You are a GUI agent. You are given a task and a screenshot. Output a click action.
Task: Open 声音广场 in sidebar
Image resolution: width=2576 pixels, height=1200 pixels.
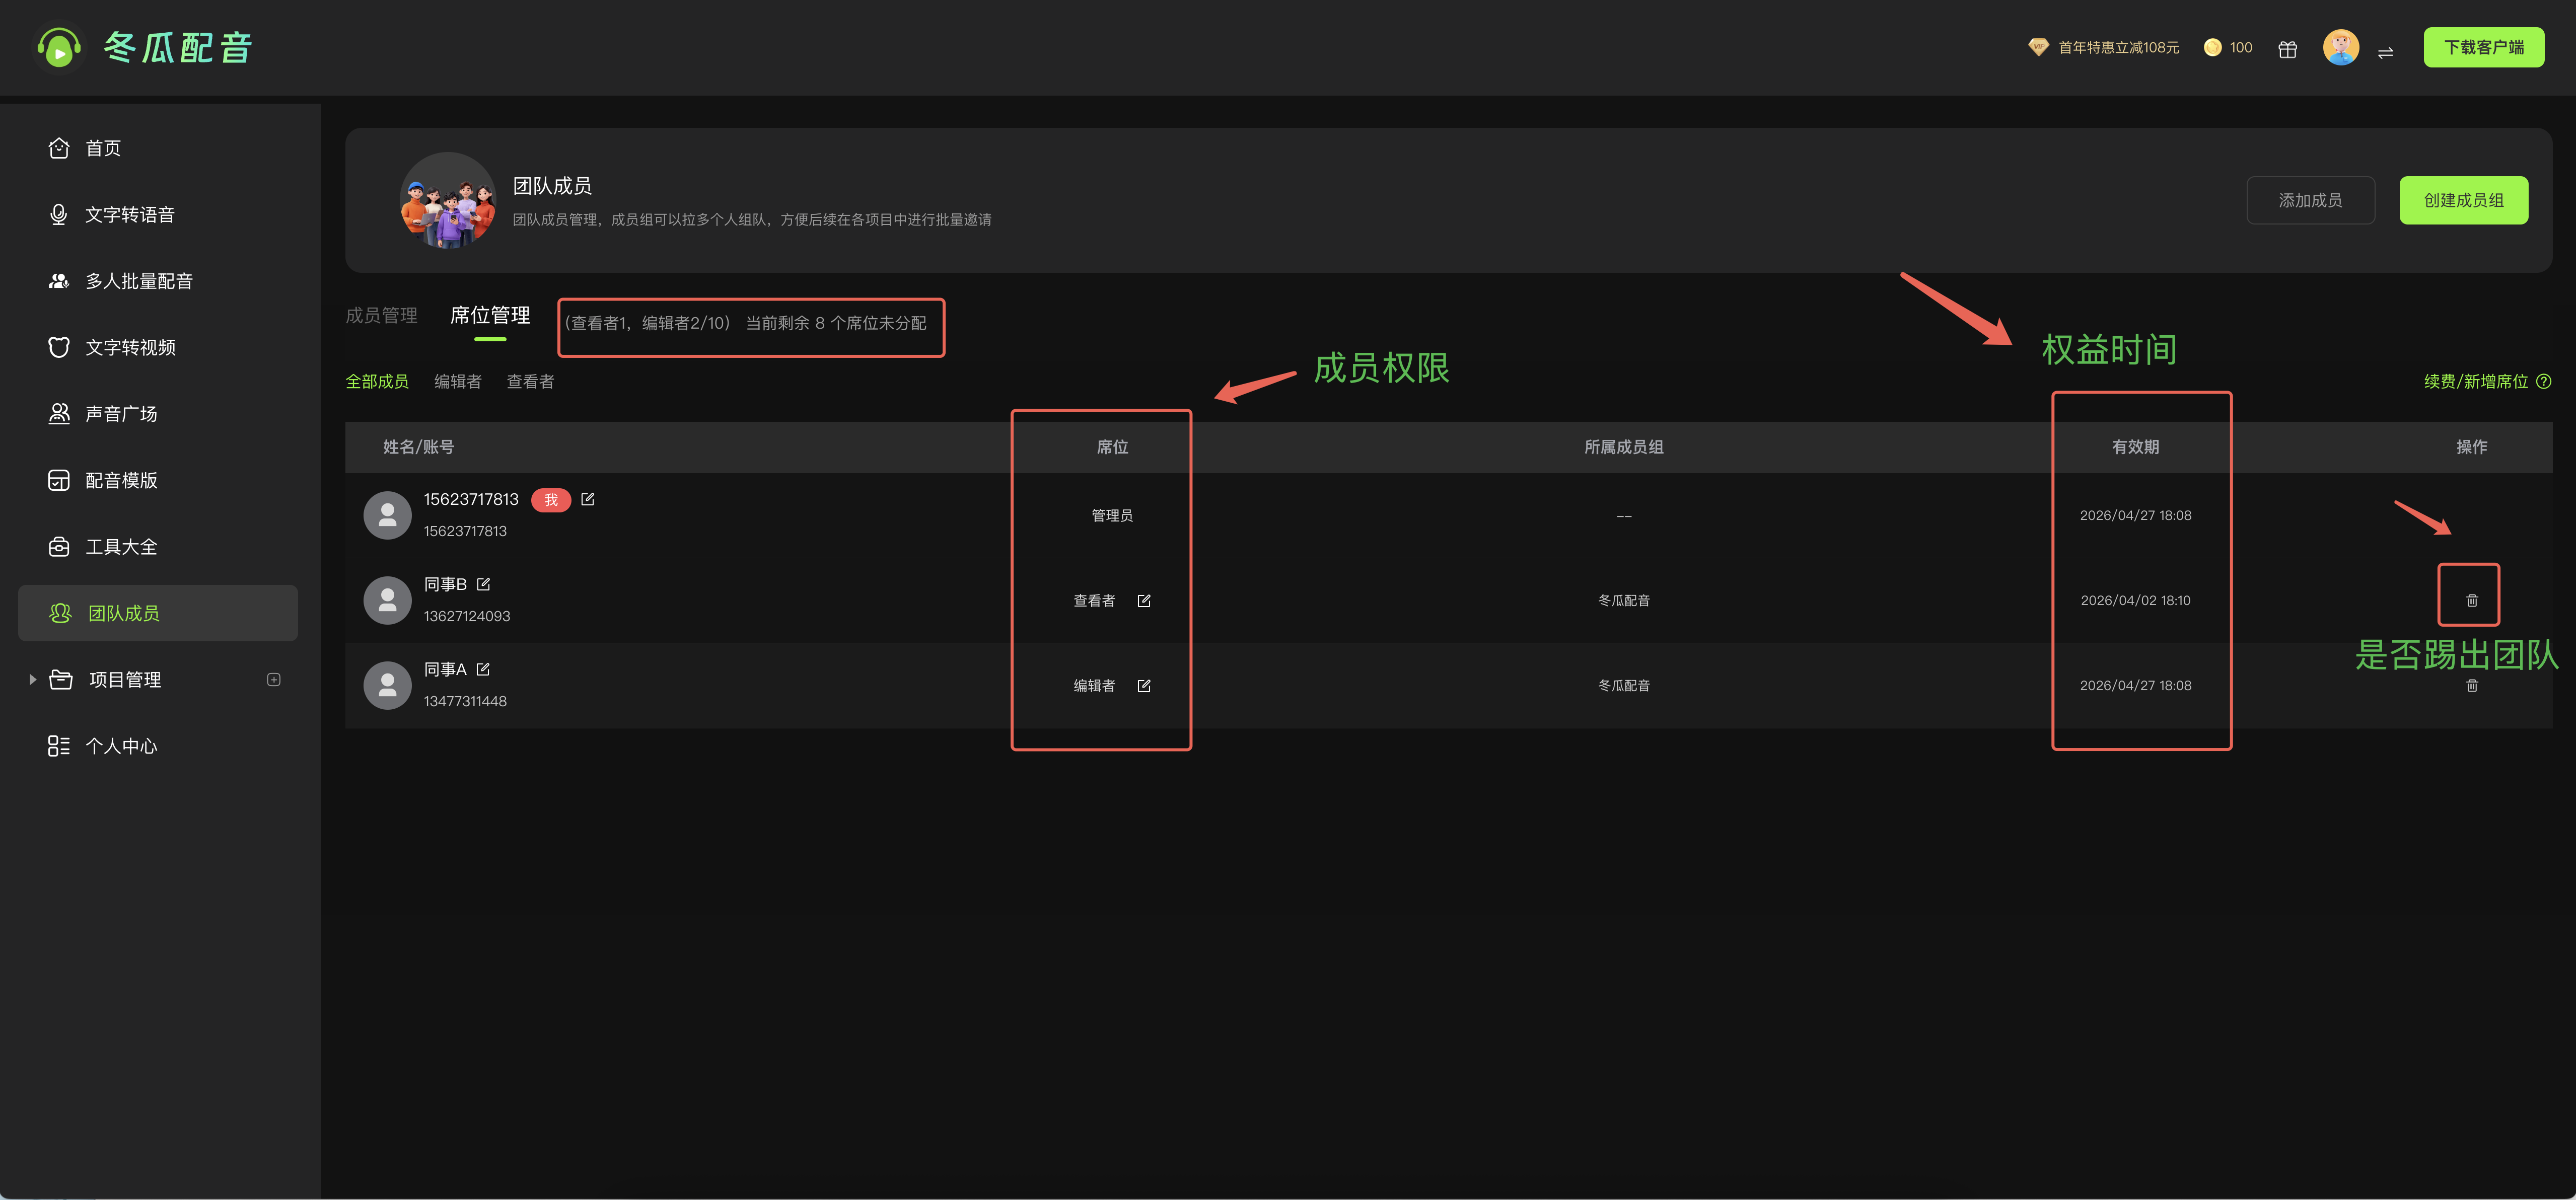[x=121, y=413]
